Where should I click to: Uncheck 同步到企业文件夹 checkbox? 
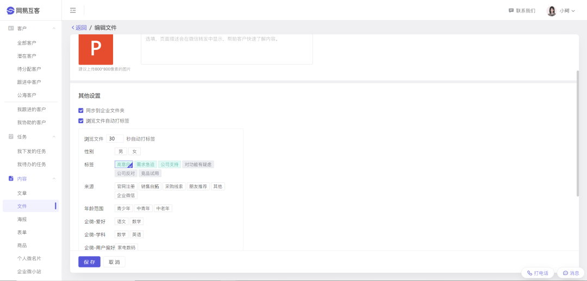click(81, 110)
